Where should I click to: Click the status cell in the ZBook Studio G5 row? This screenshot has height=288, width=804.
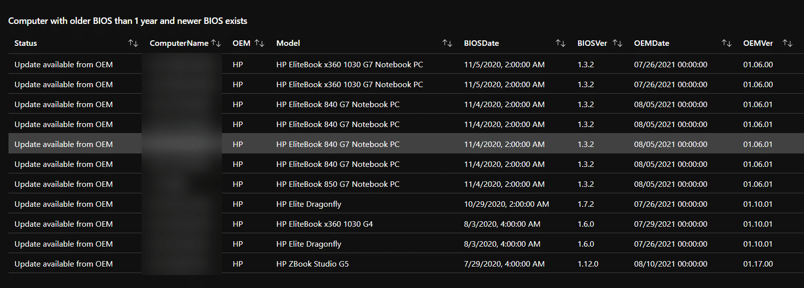click(64, 264)
